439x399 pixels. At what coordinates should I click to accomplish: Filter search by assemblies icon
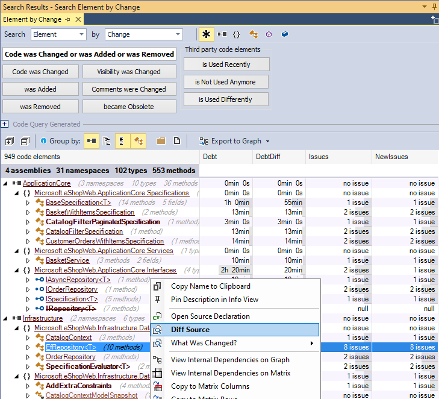pos(222,34)
